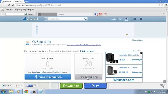Open the Citrio browser link
This screenshot has height=94, width=168.
click(x=87, y=51)
